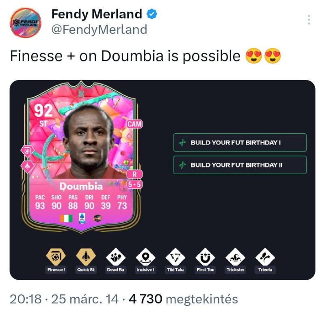Open Fendy Merland's profile avatar

click(26, 23)
